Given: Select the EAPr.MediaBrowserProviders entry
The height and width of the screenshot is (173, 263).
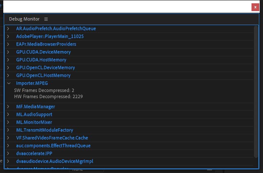Looking at the screenshot, I should pyautogui.click(x=46, y=44).
